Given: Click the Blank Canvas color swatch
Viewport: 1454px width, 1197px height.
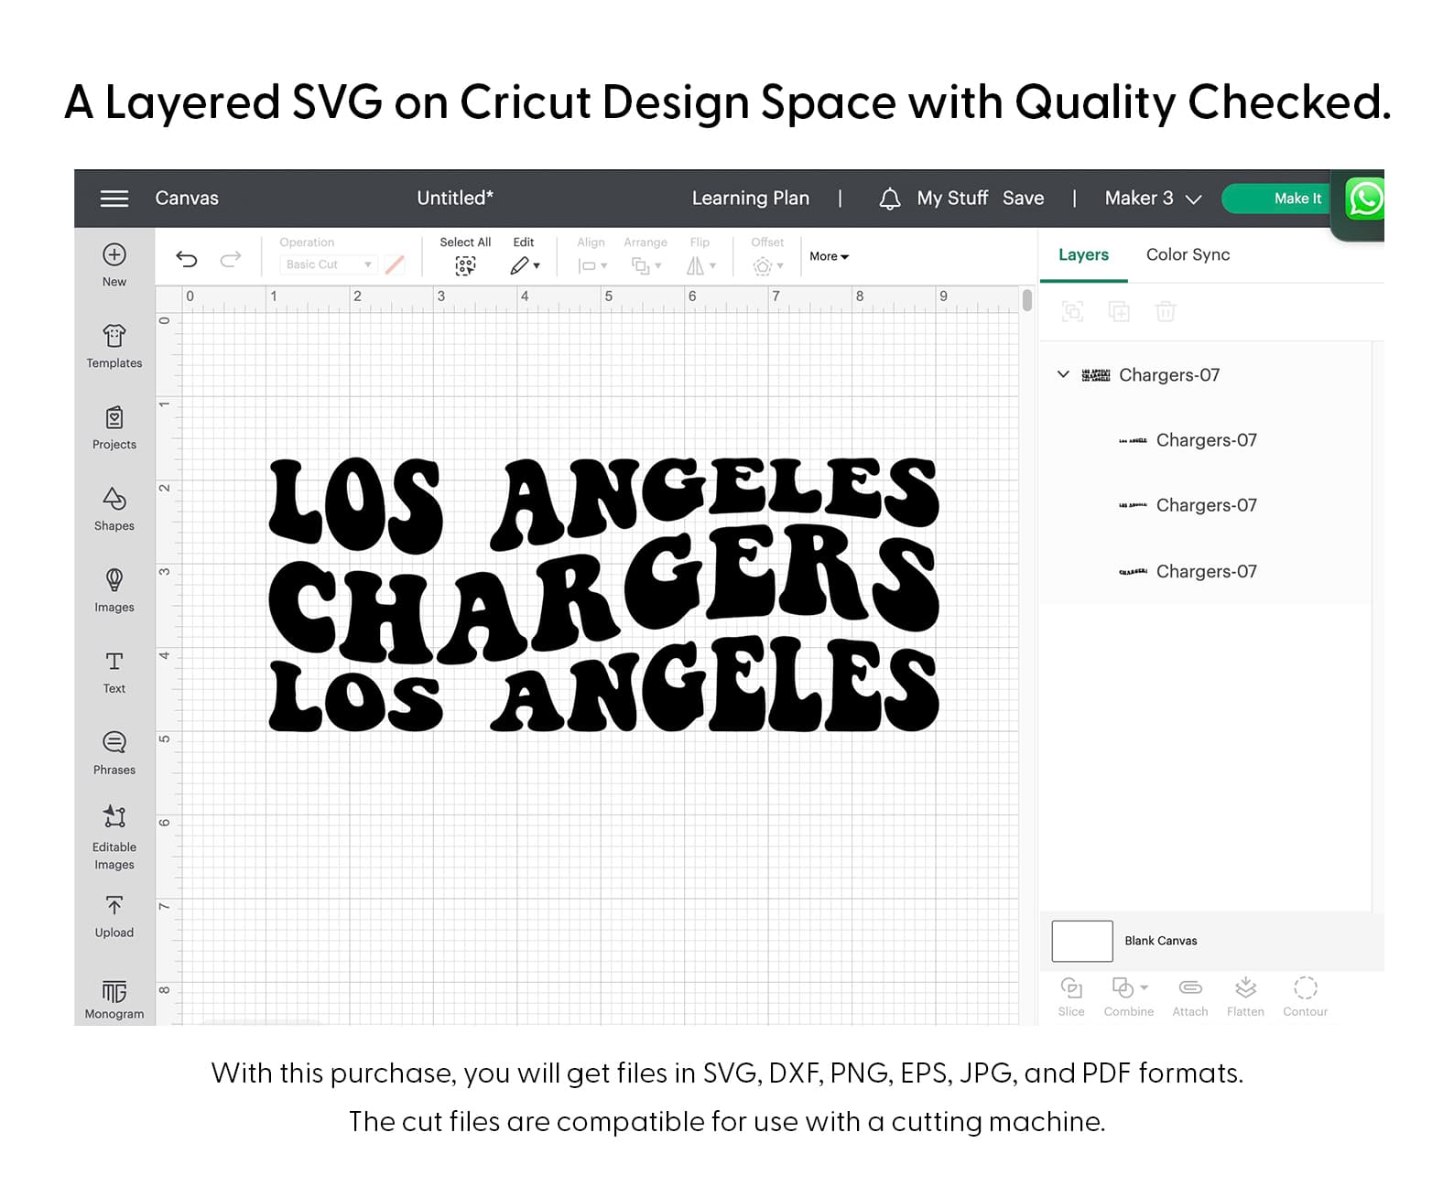Looking at the screenshot, I should pos(1082,941).
